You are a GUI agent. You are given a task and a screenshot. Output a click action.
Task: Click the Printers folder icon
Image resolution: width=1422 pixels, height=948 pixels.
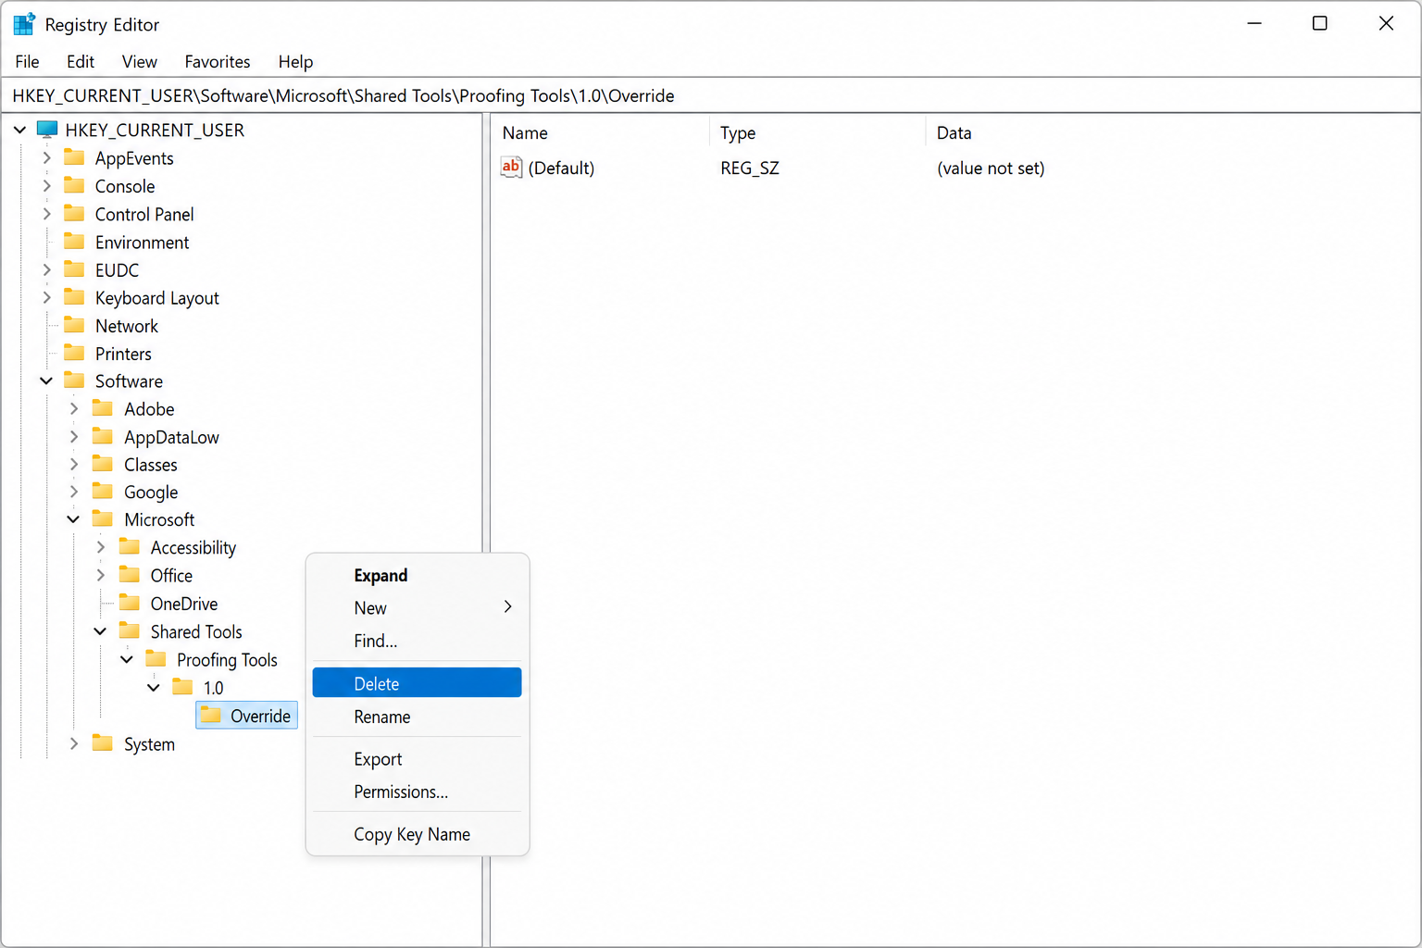point(74,353)
